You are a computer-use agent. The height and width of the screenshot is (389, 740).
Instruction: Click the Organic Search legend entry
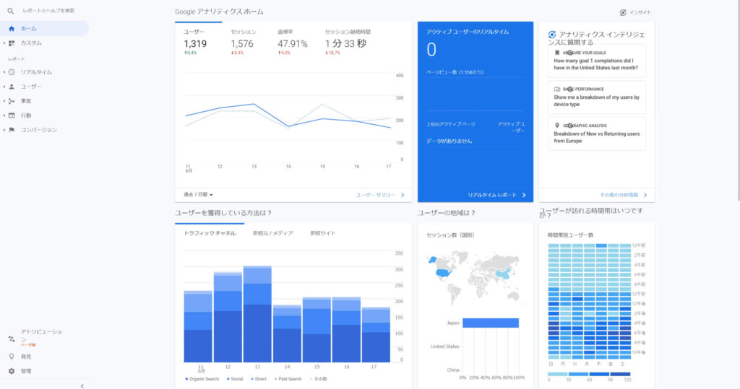tap(202, 379)
